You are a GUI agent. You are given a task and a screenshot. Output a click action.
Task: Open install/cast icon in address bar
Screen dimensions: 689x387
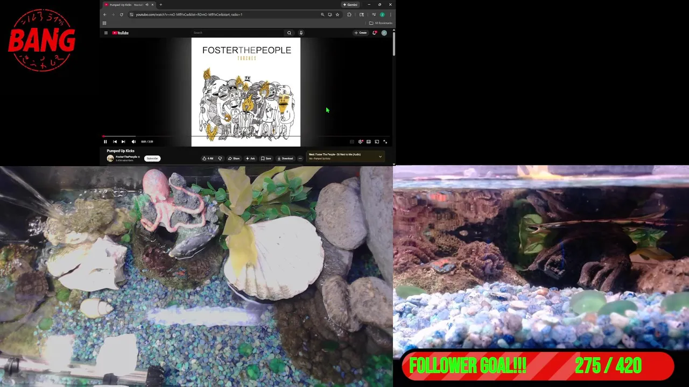330,15
